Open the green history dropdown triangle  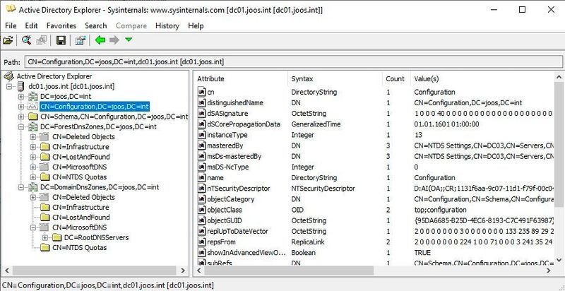tap(129, 40)
